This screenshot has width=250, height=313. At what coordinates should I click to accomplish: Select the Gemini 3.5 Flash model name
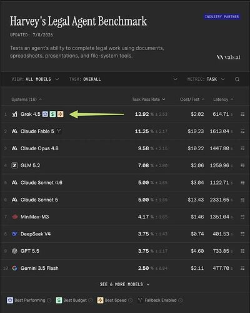tap(39, 268)
